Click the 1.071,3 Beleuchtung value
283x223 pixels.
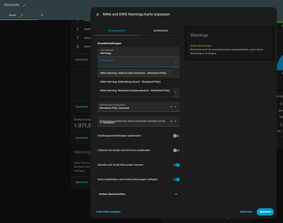pos(83,125)
